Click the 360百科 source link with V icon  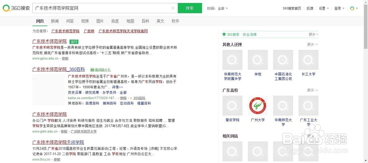pyautogui.click(x=138, y=98)
